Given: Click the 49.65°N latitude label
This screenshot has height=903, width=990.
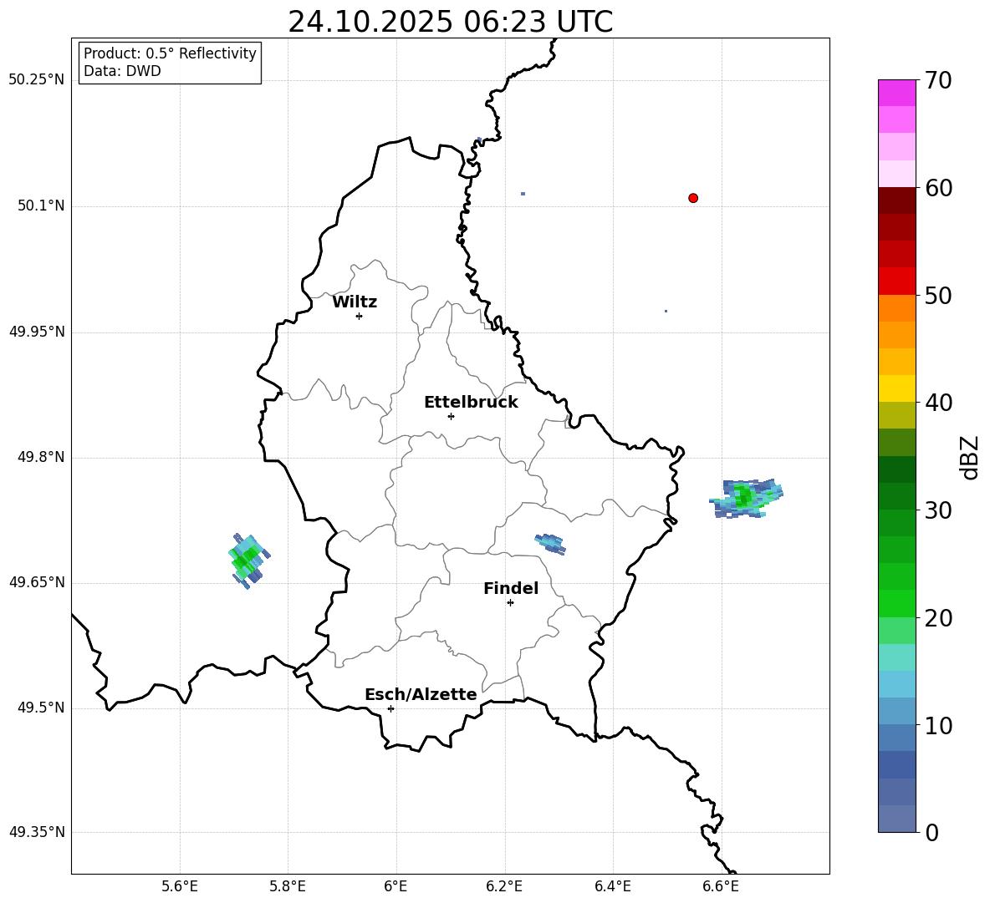Looking at the screenshot, I should click(37, 582).
